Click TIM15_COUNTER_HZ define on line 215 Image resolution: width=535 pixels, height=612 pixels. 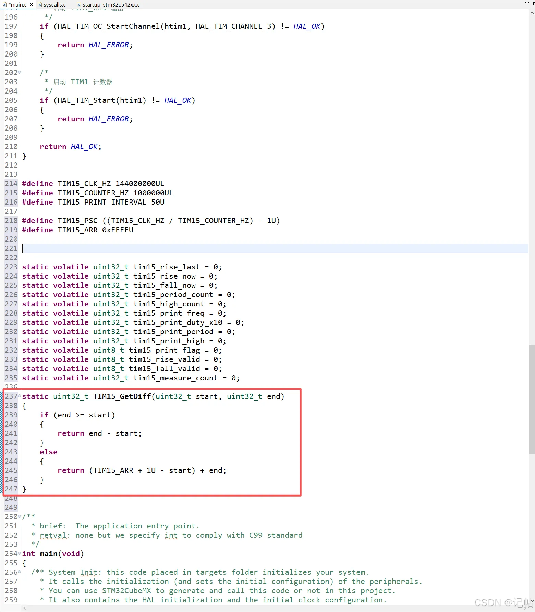[x=93, y=193]
